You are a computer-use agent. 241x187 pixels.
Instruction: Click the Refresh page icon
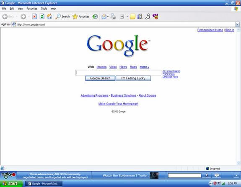pos(42,16)
